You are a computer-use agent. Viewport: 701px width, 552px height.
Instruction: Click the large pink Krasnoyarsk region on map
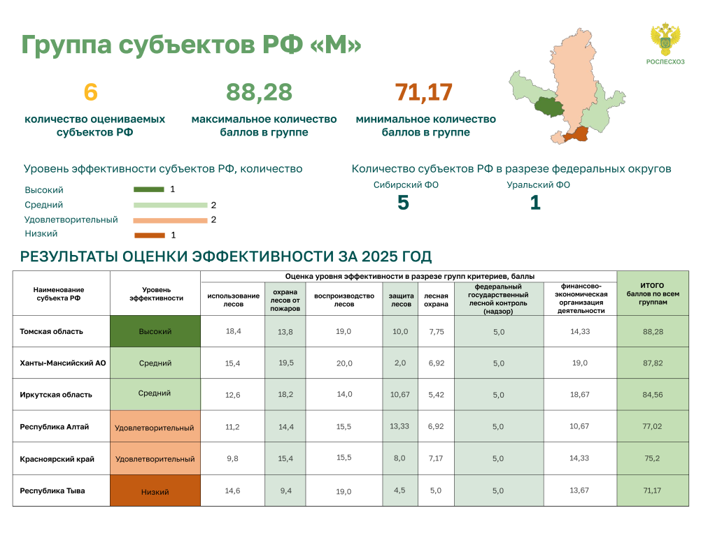pyautogui.click(x=574, y=76)
